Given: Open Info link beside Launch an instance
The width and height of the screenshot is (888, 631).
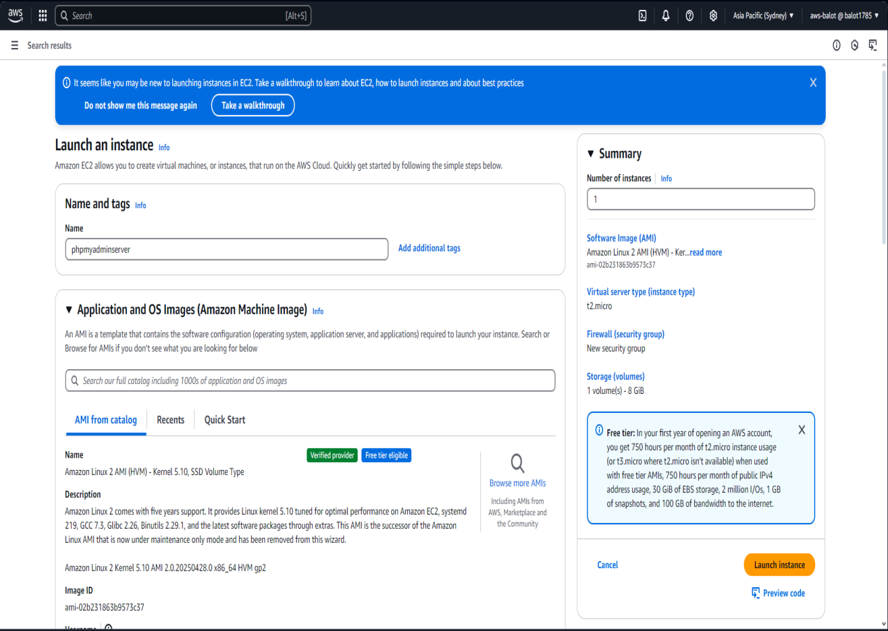Looking at the screenshot, I should (164, 147).
